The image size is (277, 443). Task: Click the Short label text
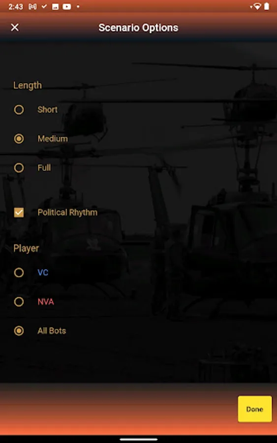47,110
